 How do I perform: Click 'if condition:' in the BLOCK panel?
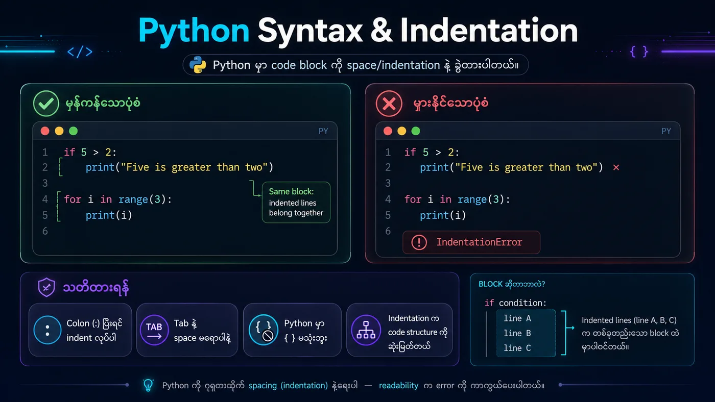pyautogui.click(x=515, y=303)
